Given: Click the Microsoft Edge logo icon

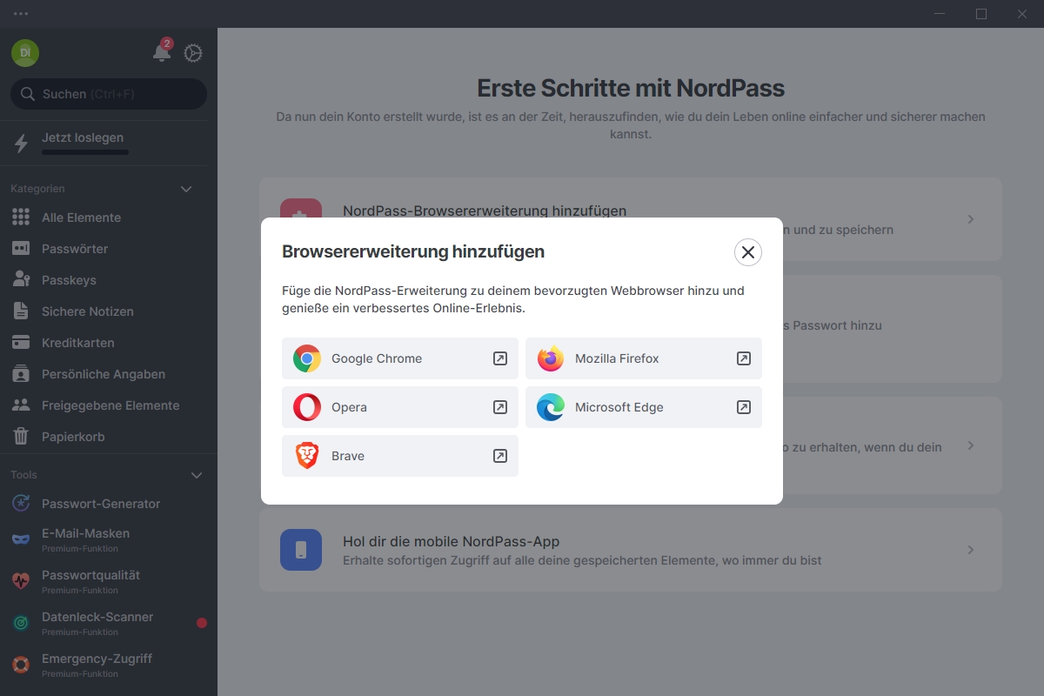Looking at the screenshot, I should click(551, 407).
